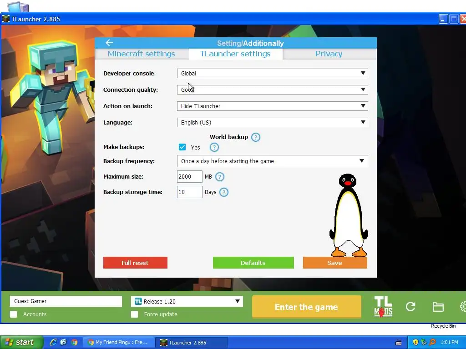Click the 1:01 PM system clock
The height and width of the screenshot is (349, 466).
coord(449,342)
